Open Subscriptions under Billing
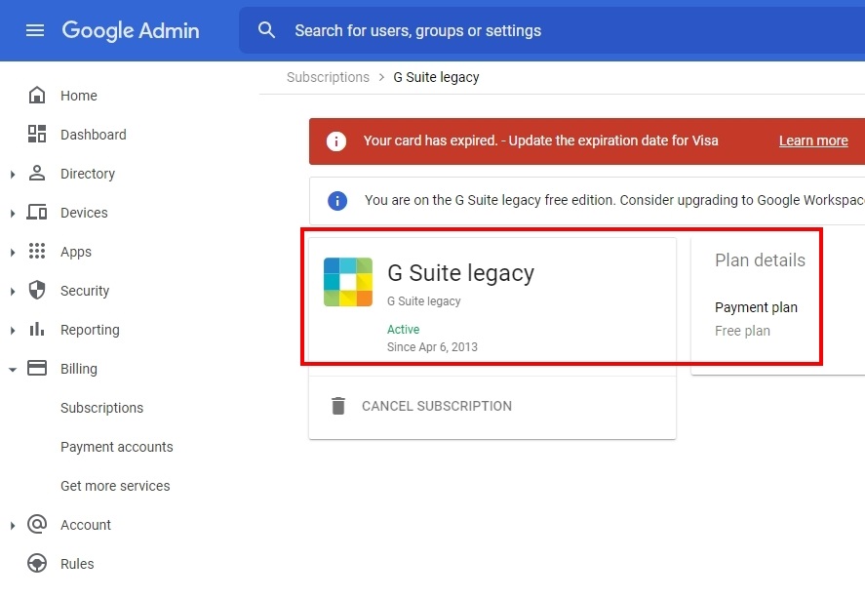Image resolution: width=865 pixels, height=599 pixels. 101,408
